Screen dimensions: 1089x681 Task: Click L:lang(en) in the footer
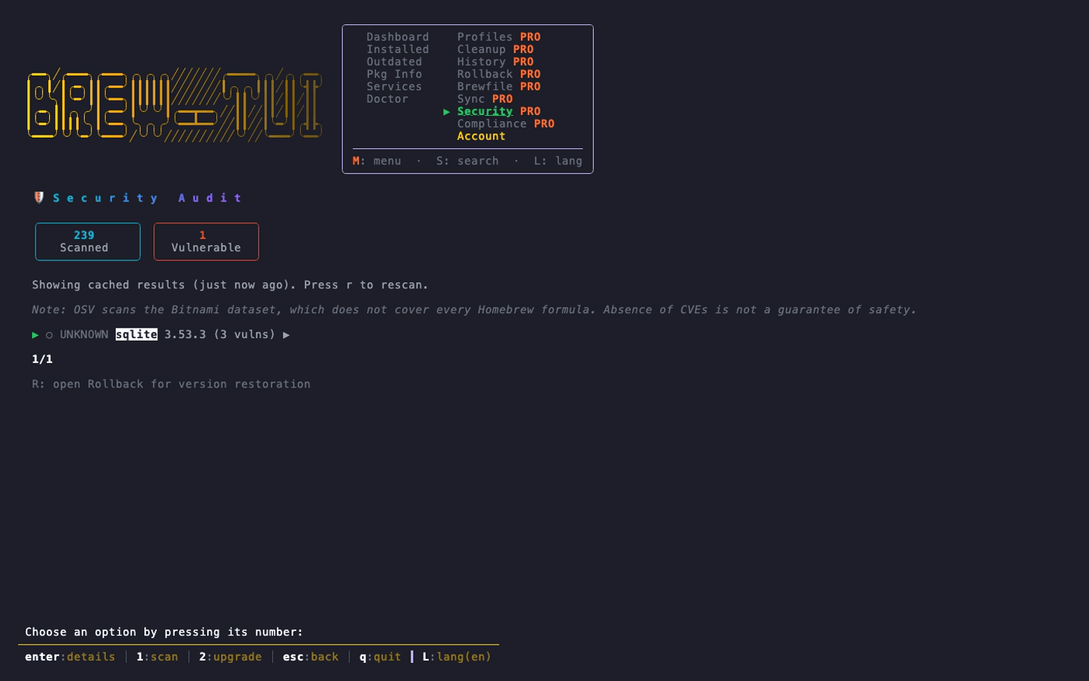pyautogui.click(x=457, y=657)
